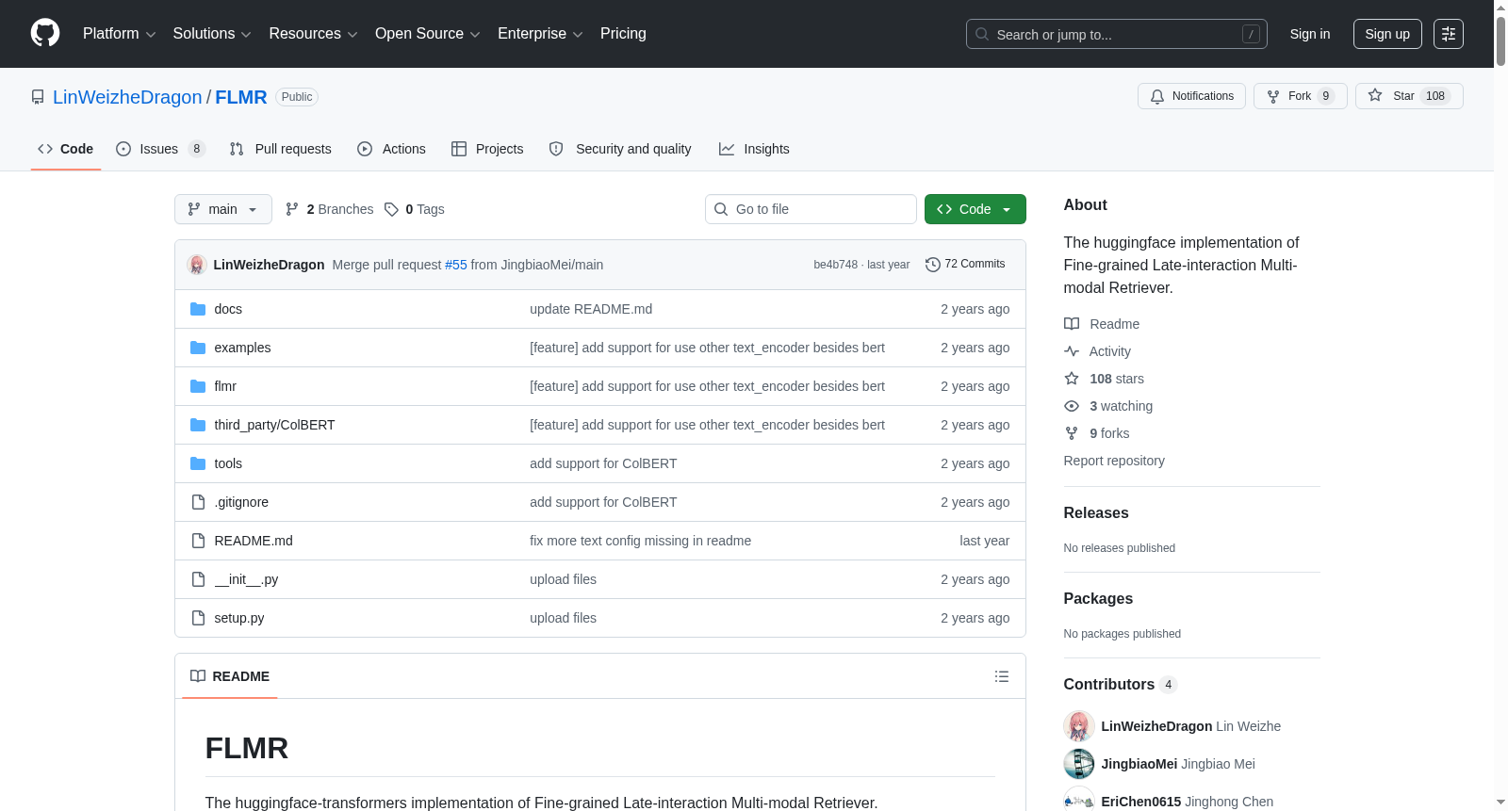Screen dimensions: 1508x811
Task: Click the branch icon next to 2 Branches
Action: click(292, 209)
